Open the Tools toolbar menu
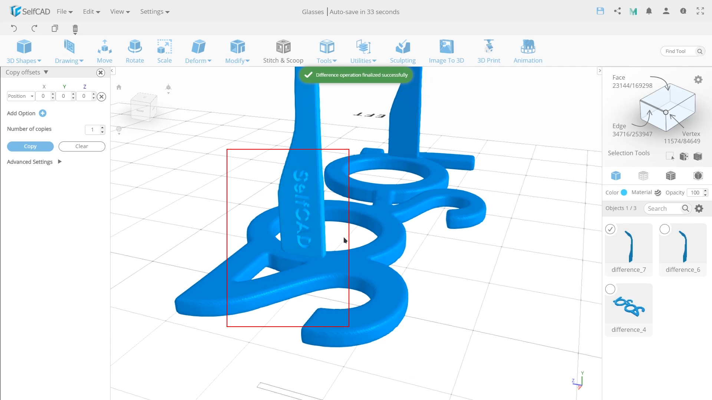The height and width of the screenshot is (400, 712). [x=327, y=51]
